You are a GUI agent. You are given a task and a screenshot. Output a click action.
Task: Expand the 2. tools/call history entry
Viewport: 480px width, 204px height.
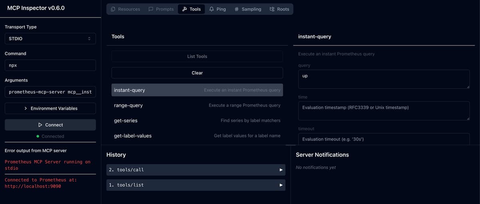tap(196, 170)
